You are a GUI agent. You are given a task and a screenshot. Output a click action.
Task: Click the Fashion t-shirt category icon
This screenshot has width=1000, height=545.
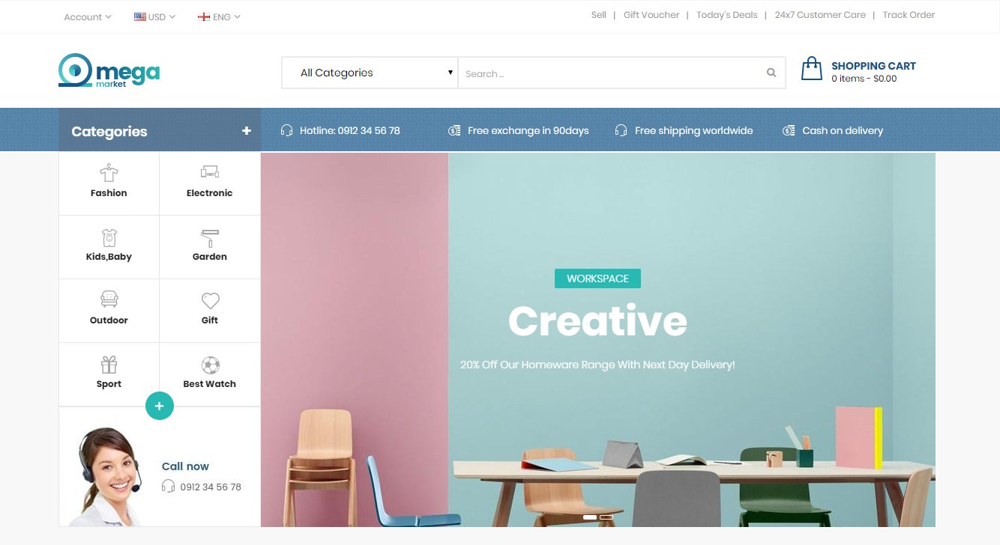(109, 173)
